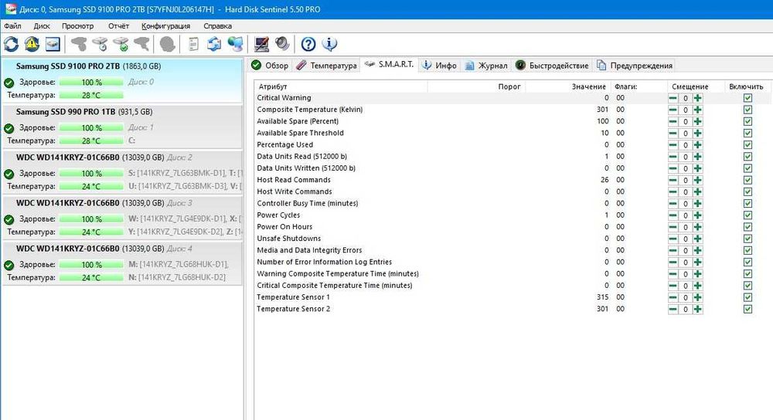Click plus icon in Data Units Written row
The height and width of the screenshot is (420, 773).
coord(697,168)
